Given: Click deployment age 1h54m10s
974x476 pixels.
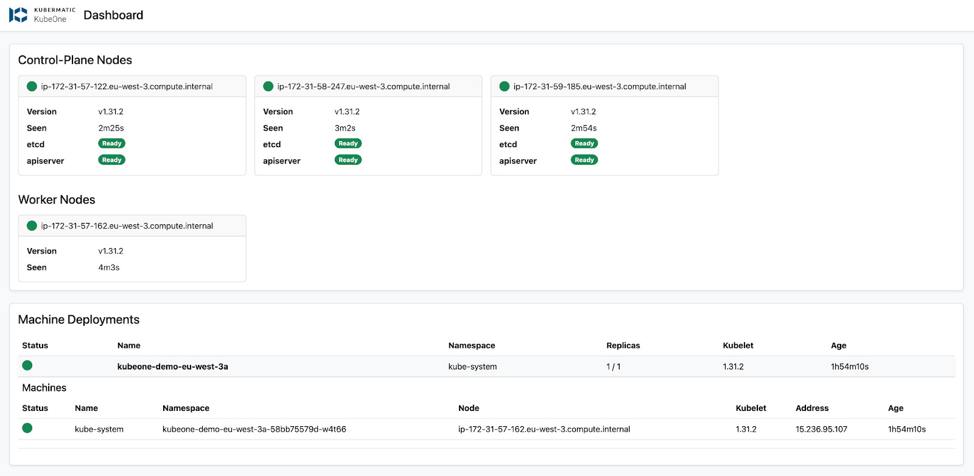Looking at the screenshot, I should pos(850,367).
